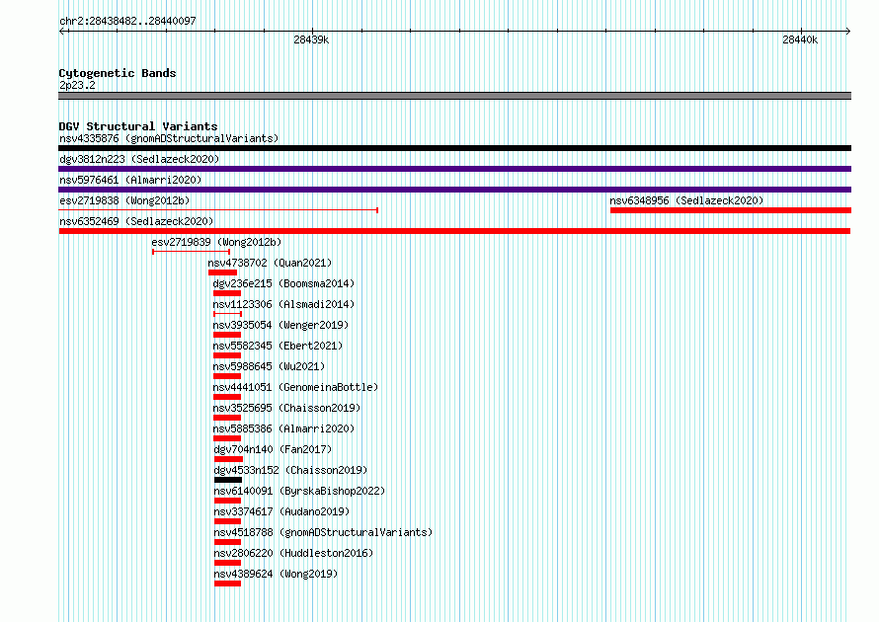This screenshot has height=622, width=879.
Task: Open nsv1123306 (Alsmadi2014) label
Action: (x=283, y=304)
